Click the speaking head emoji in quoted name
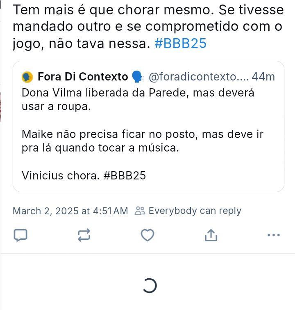 pos(137,77)
